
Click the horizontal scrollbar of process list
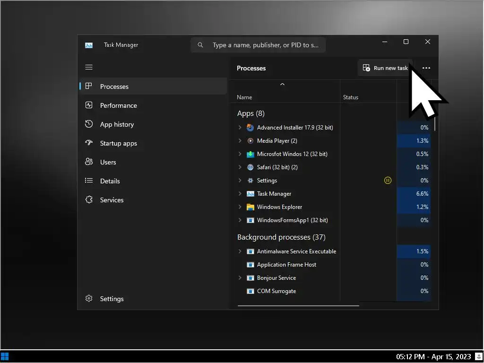(299, 306)
